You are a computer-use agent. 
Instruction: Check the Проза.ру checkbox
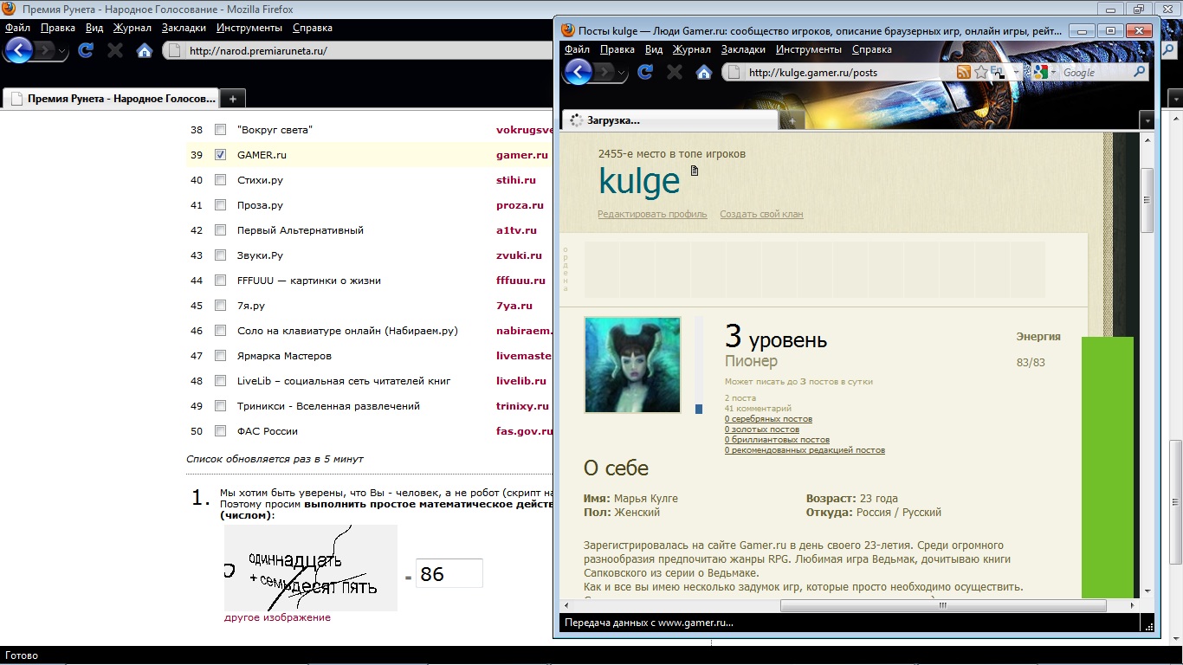(220, 205)
